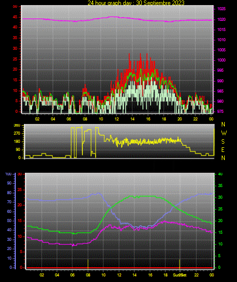Image resolution: width=237 pixels, height=282 pixels.
Task: Click the yellow S compass label
Action: click(x=223, y=142)
